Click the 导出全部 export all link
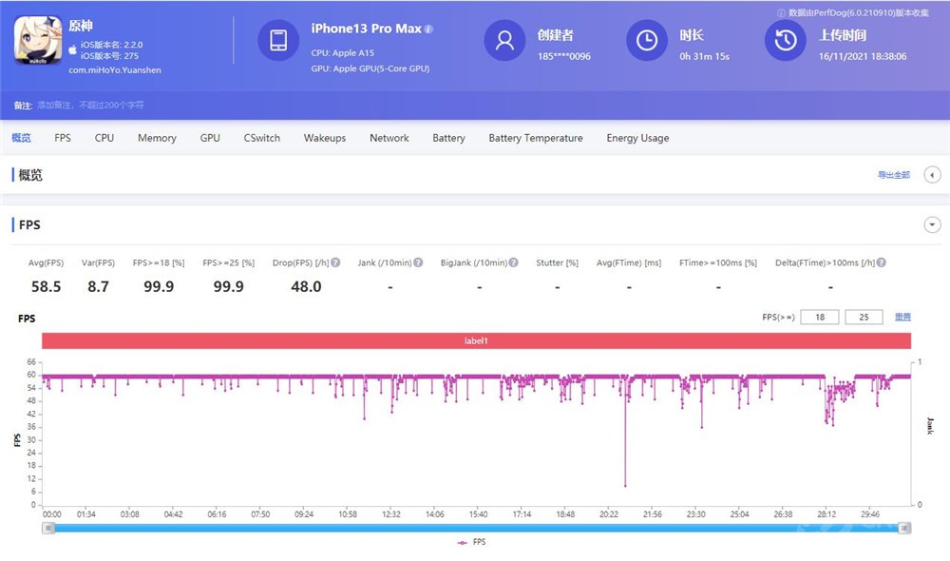The image size is (950, 561). coord(894,175)
